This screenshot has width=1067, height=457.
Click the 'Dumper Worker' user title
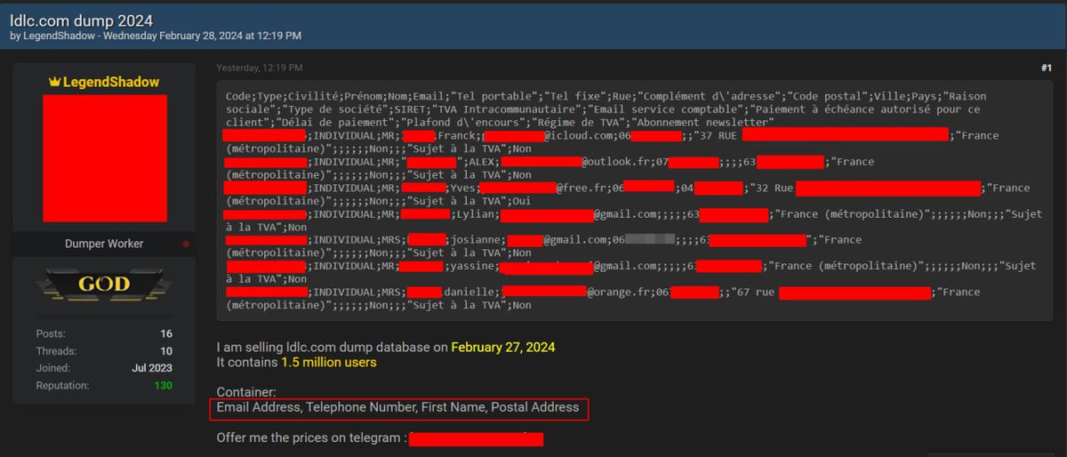(104, 244)
